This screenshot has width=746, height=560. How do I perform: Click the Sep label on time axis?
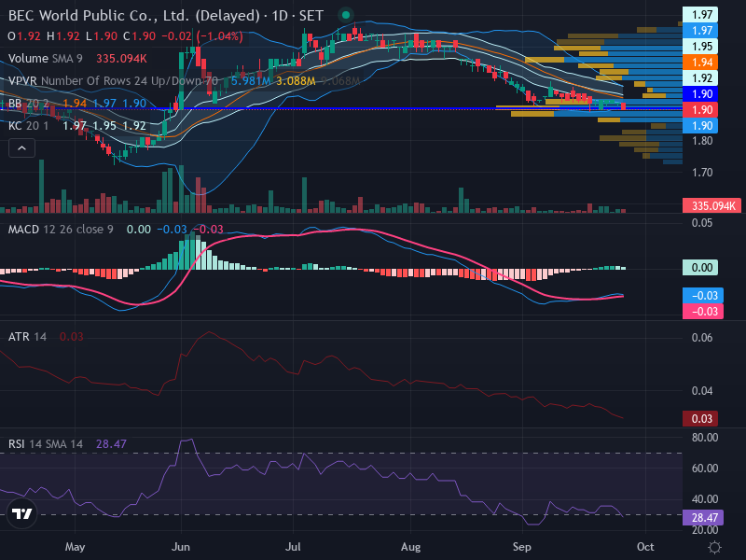(x=522, y=547)
